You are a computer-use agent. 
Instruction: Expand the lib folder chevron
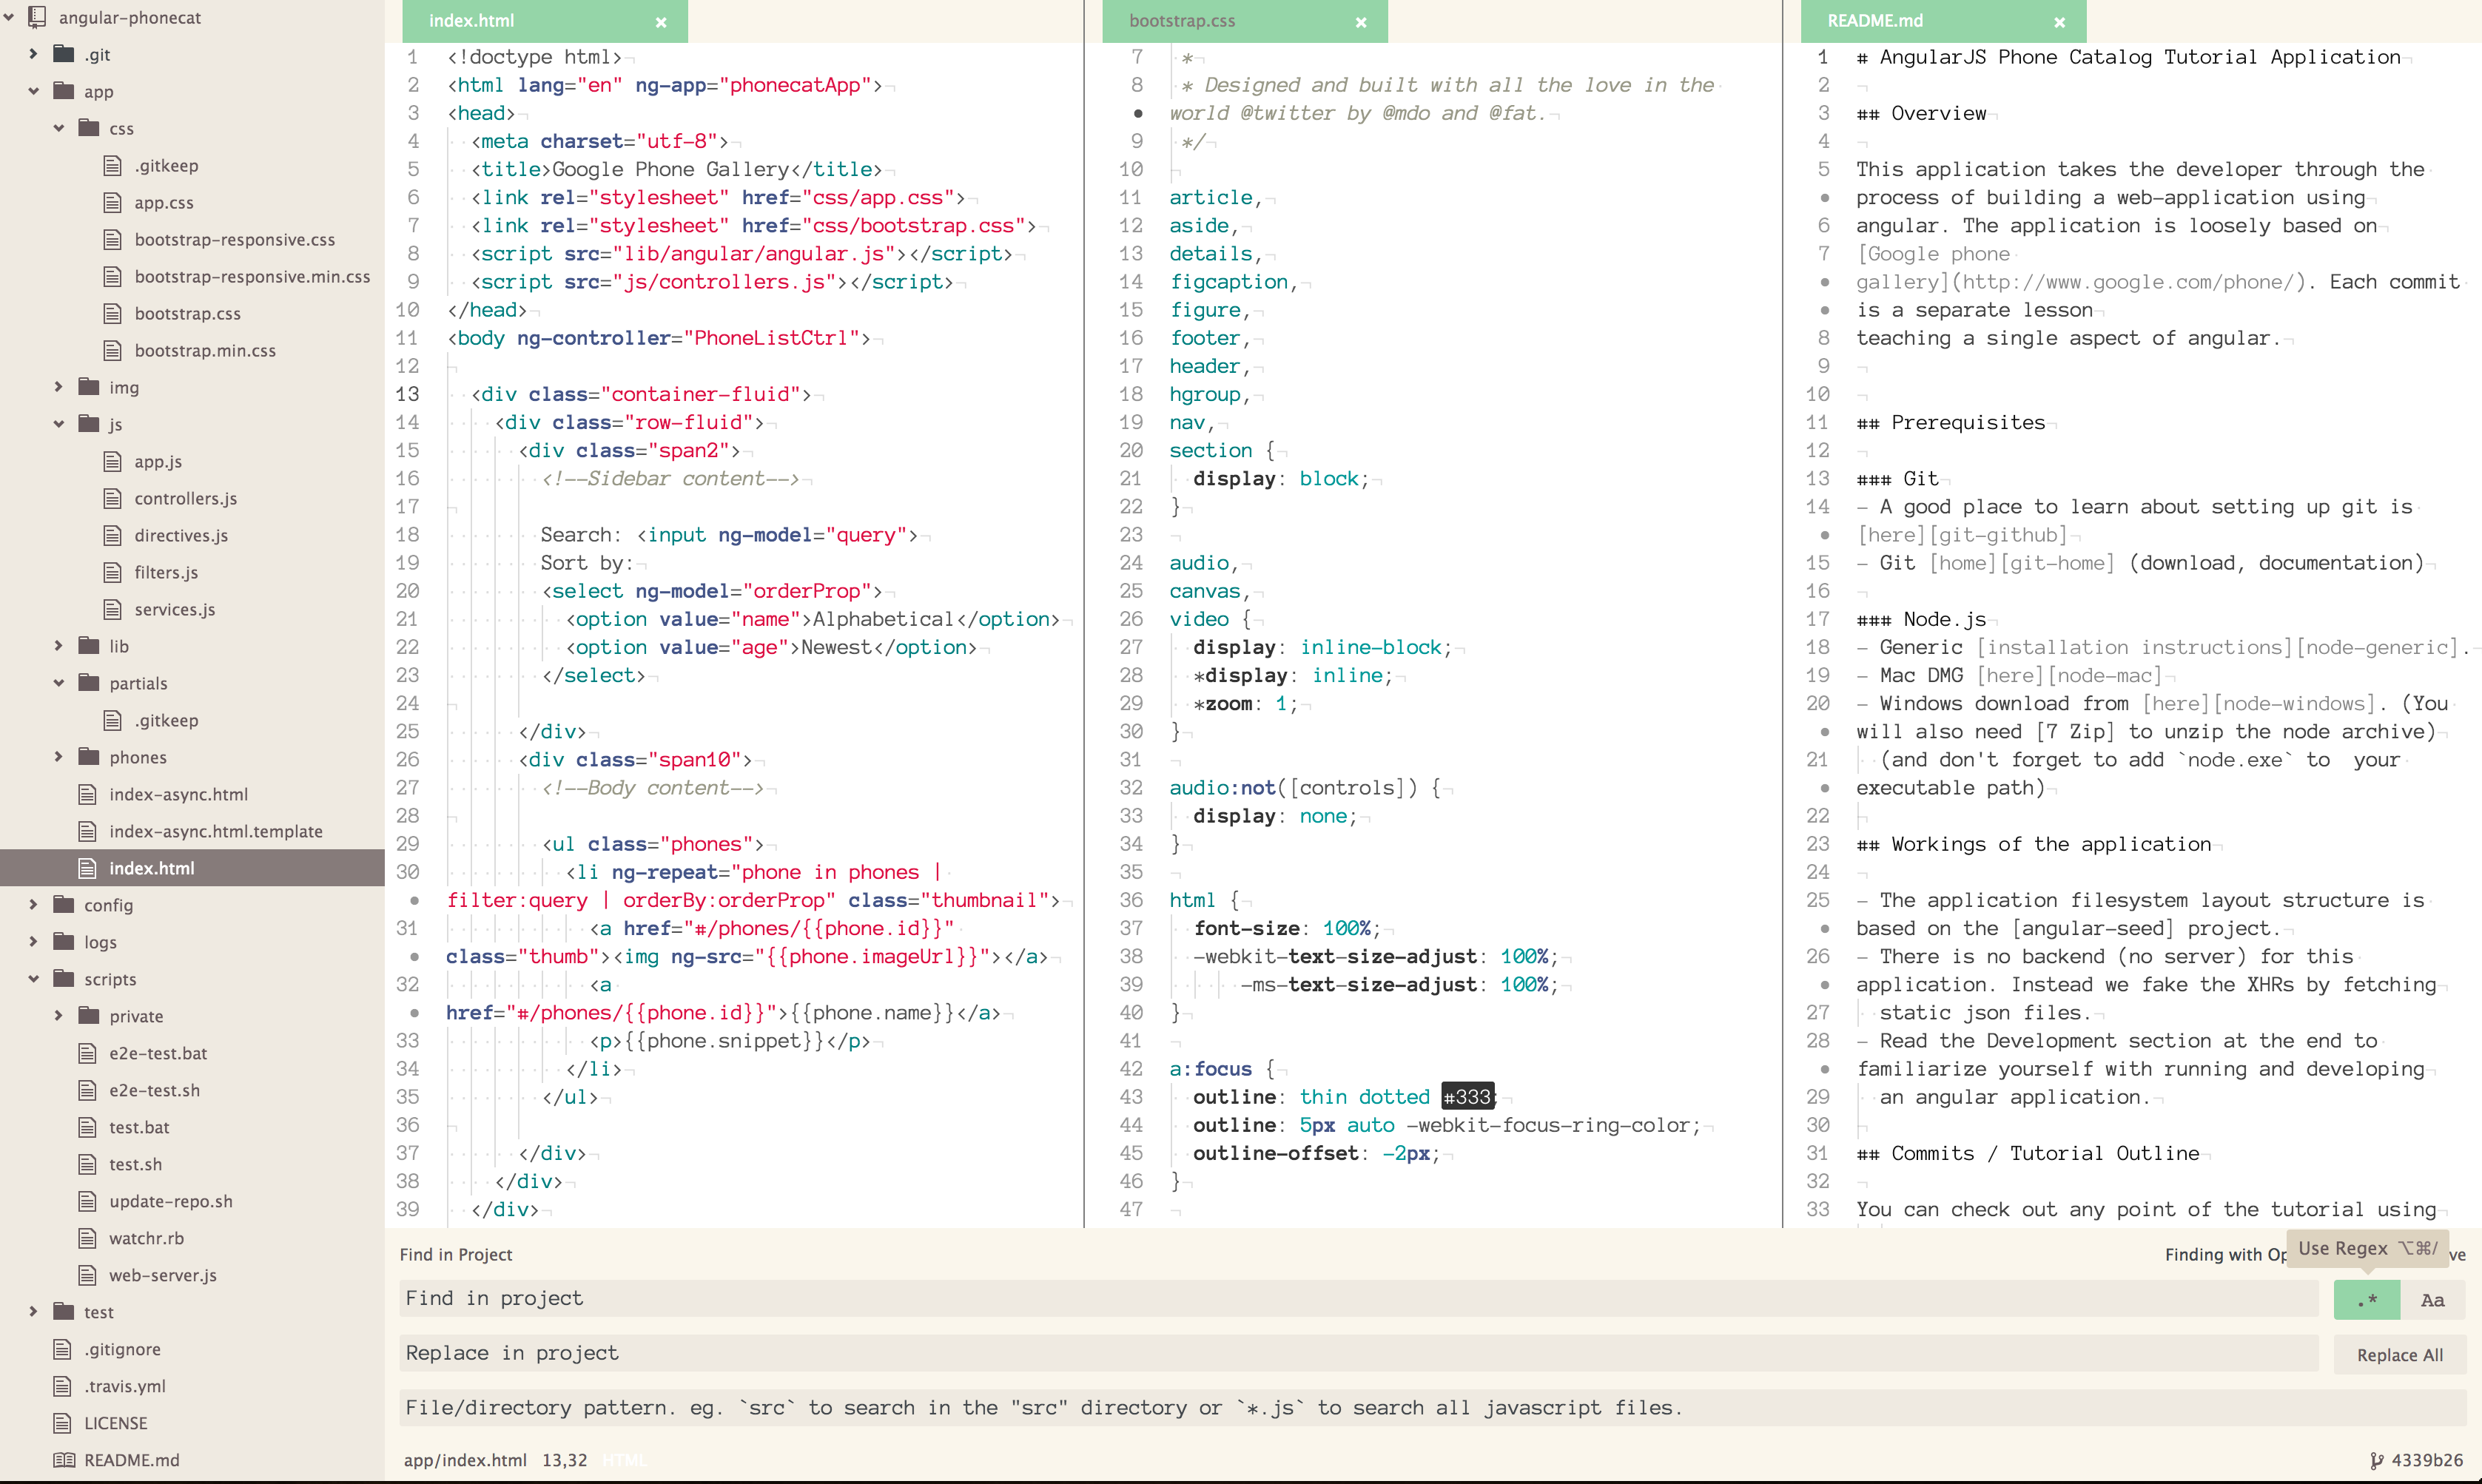click(58, 646)
